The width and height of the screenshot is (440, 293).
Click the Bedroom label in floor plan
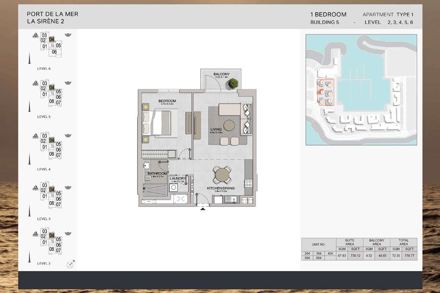[x=167, y=101]
